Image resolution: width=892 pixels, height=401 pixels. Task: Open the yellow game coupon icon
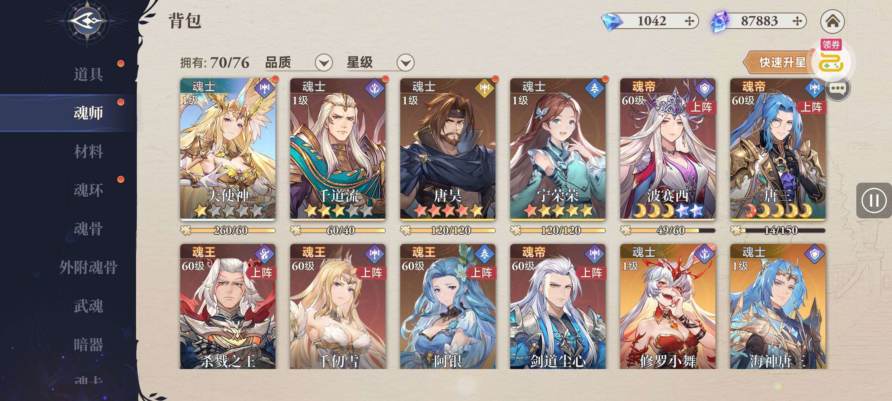[832, 62]
